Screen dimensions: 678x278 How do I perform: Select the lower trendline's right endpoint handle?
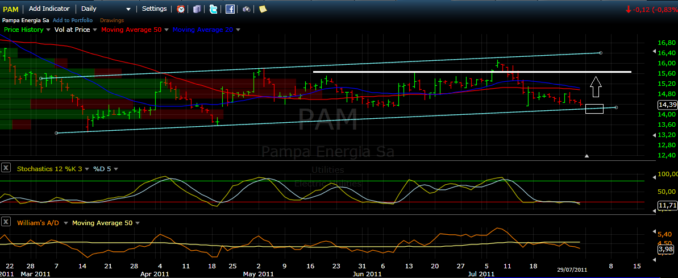point(616,107)
